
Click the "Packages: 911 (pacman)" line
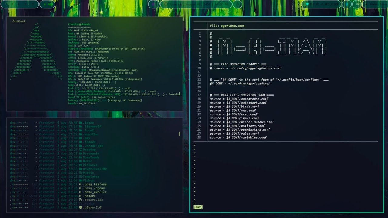[83, 43]
